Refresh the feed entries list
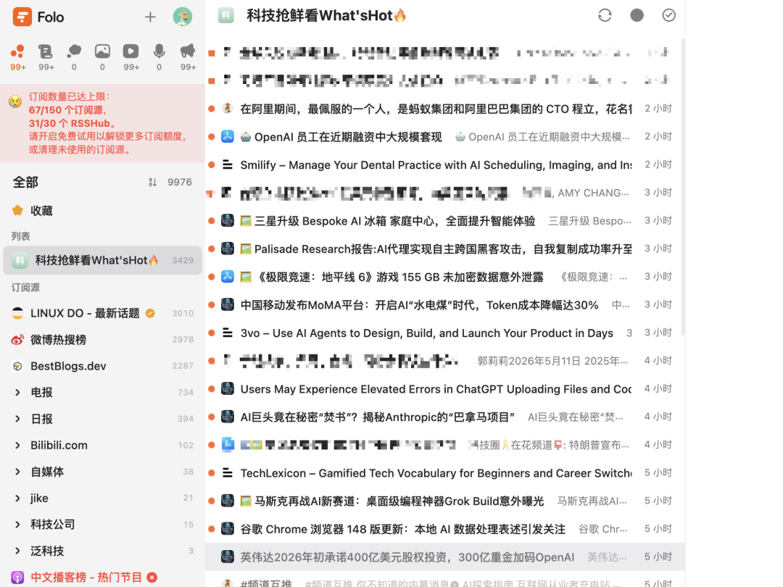Image resolution: width=783 pixels, height=587 pixels. [x=605, y=15]
